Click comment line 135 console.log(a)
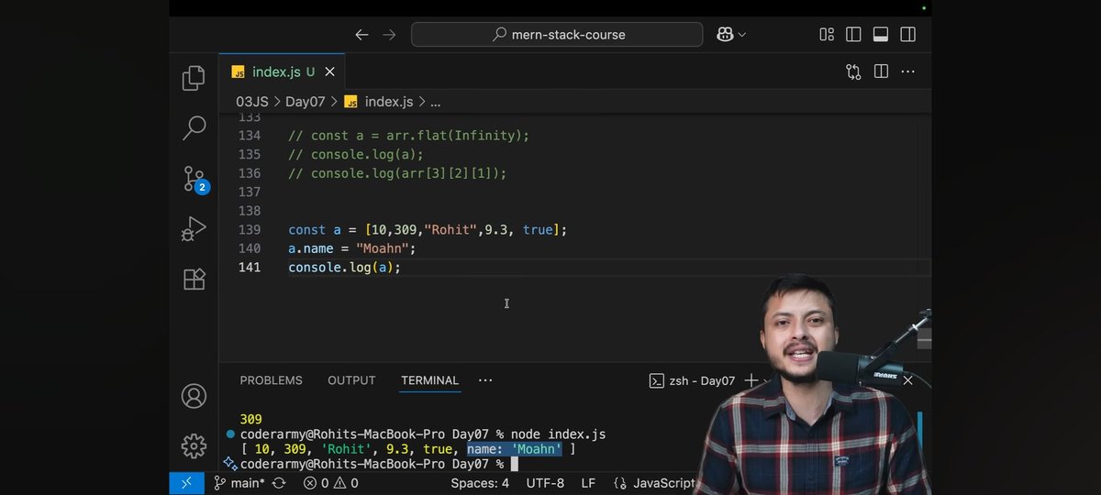The height and width of the screenshot is (495, 1101). tap(356, 154)
